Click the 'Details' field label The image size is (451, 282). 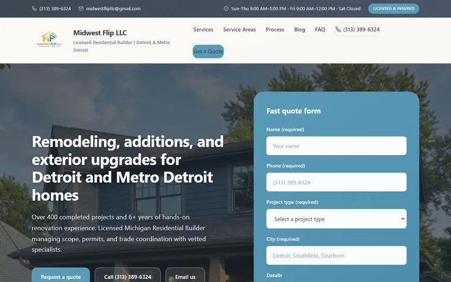tap(274, 275)
